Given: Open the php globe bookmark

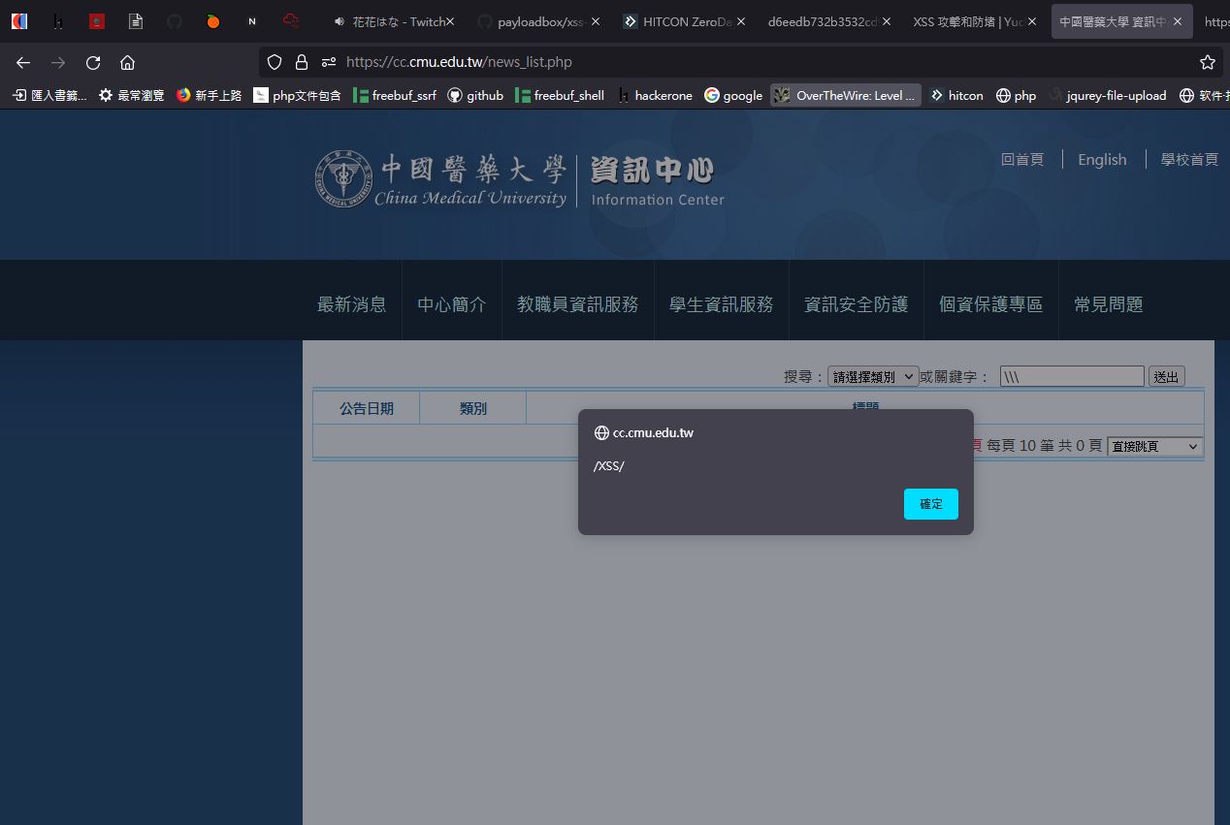Looking at the screenshot, I should [1016, 95].
